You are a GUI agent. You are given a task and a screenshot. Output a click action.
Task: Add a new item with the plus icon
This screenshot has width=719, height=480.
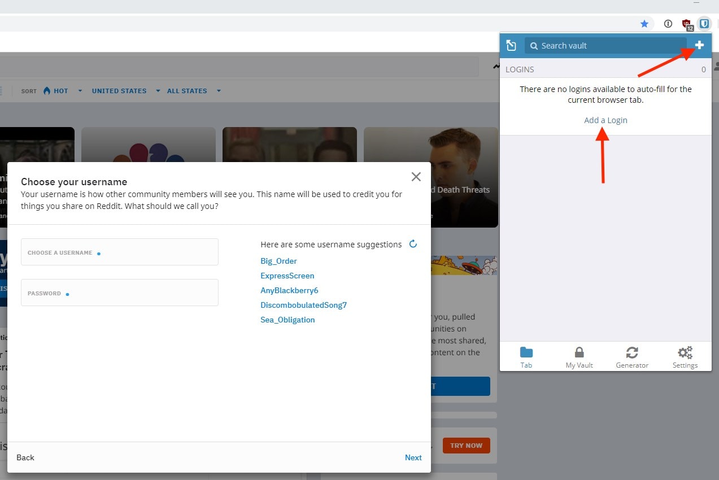pyautogui.click(x=699, y=45)
